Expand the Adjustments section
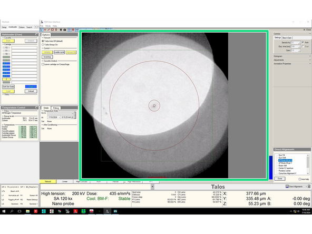The image size is (312, 234). [310, 60]
